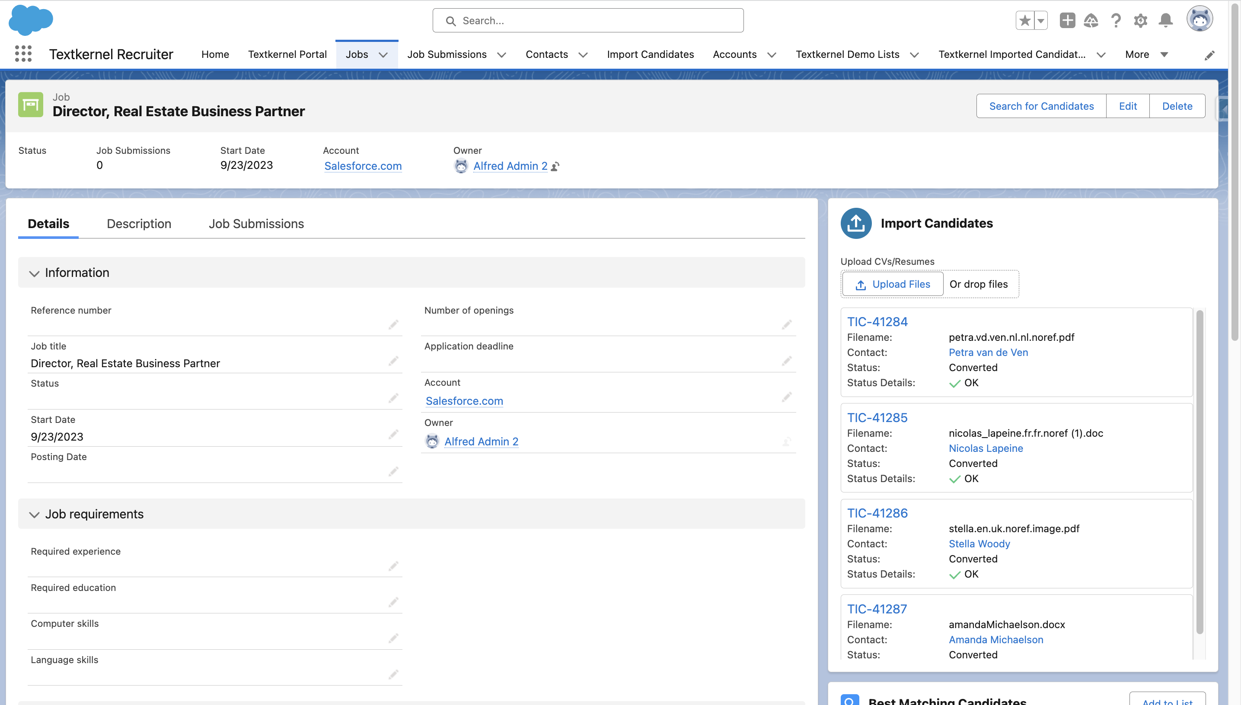Viewport: 1241px width, 705px height.
Task: Click the grid/waffle menu icon
Action: click(22, 54)
